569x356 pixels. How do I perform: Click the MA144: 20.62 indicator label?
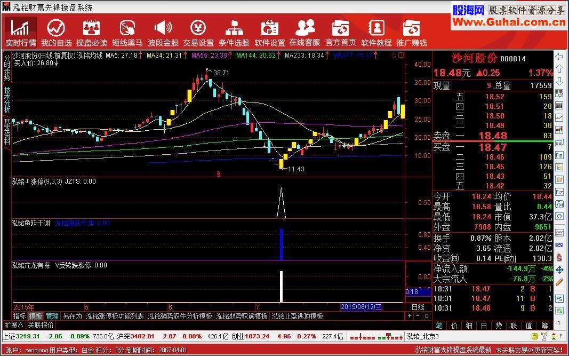(x=255, y=56)
